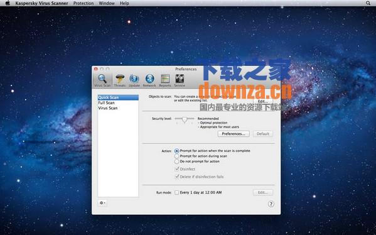Open the Network preferences pane
The image size is (376, 235).
tap(149, 80)
